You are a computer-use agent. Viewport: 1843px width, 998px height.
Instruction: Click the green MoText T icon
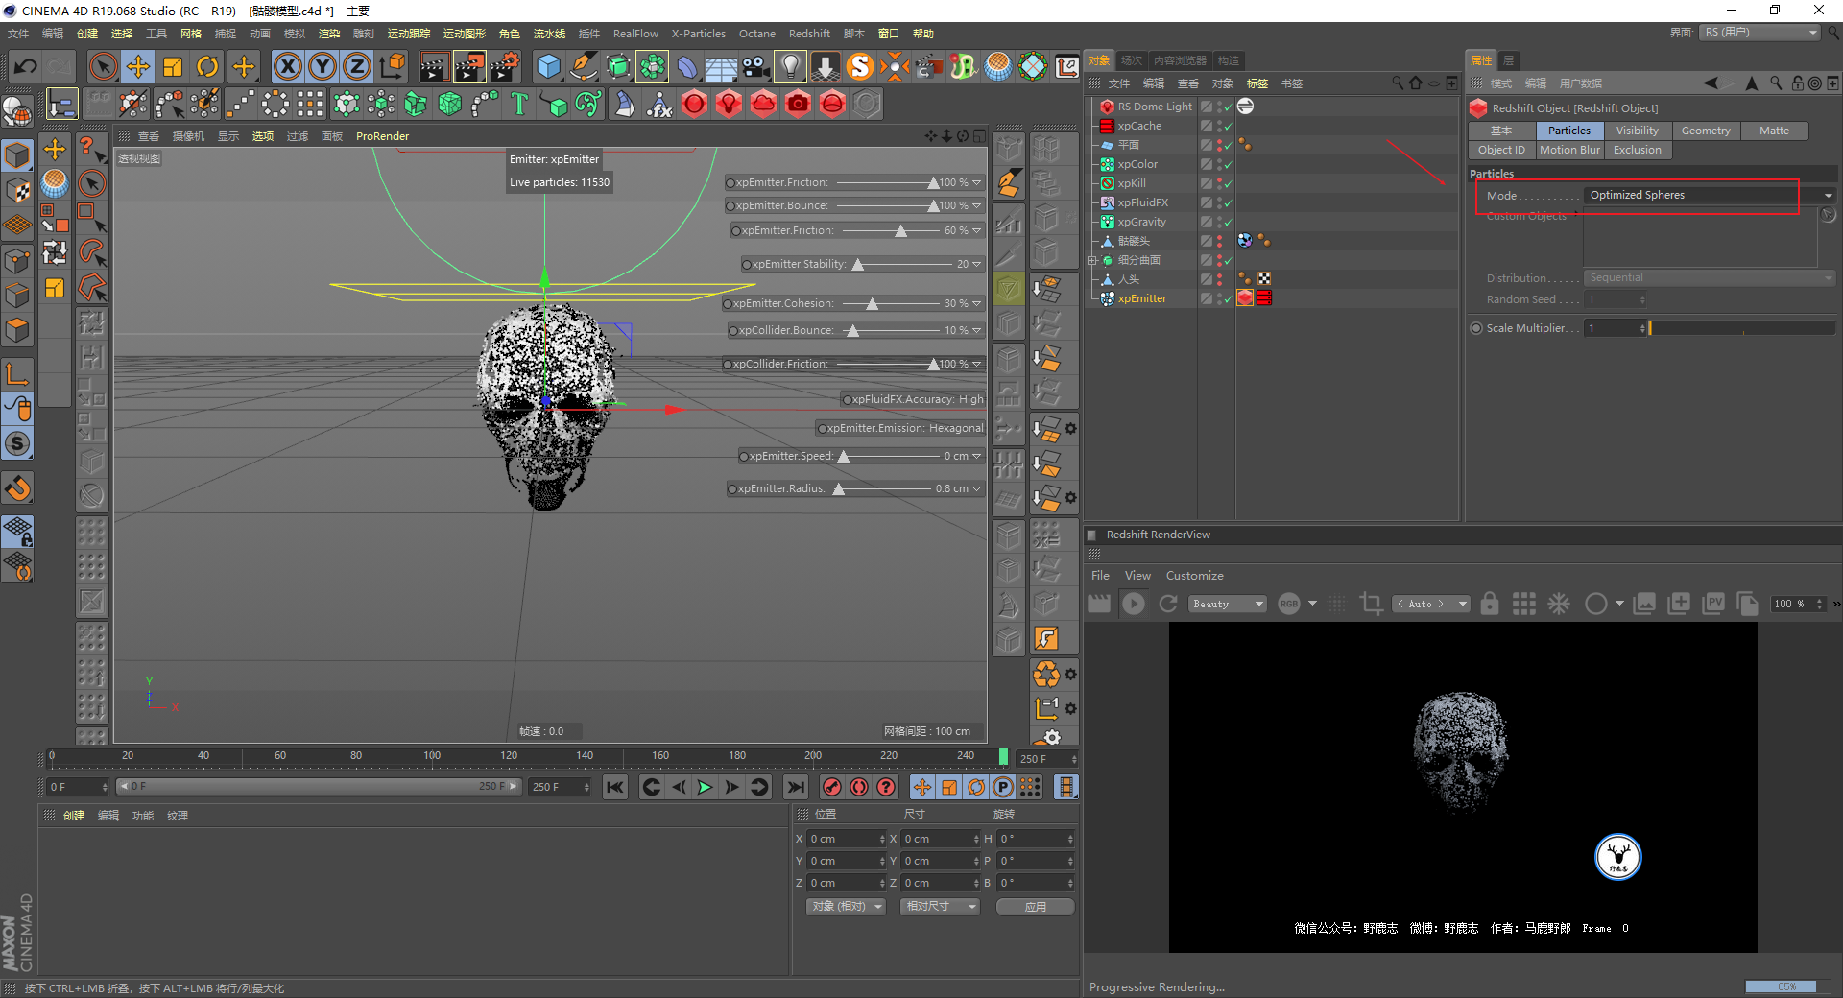[x=519, y=104]
